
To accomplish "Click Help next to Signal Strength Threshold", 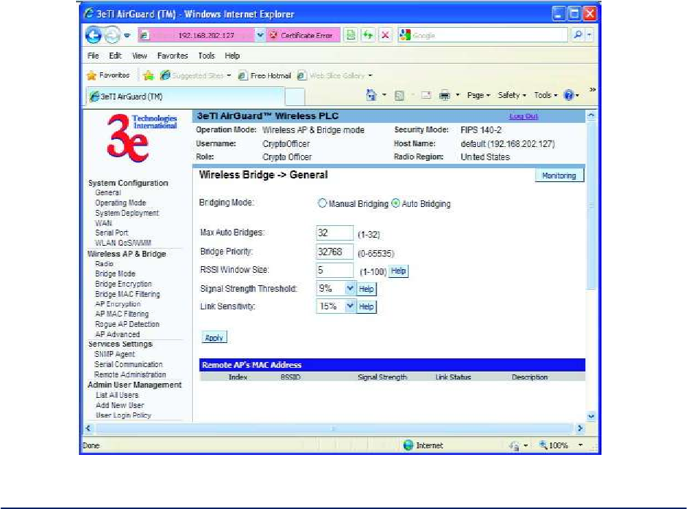I will 366,289.
